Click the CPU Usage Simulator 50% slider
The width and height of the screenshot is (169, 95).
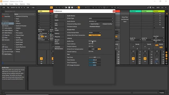[95, 65]
